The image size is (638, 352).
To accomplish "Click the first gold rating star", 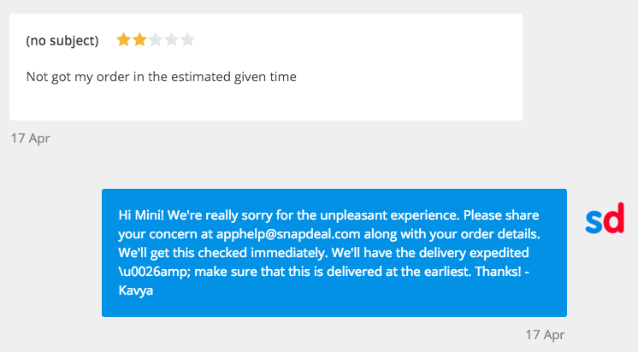I will coord(123,39).
